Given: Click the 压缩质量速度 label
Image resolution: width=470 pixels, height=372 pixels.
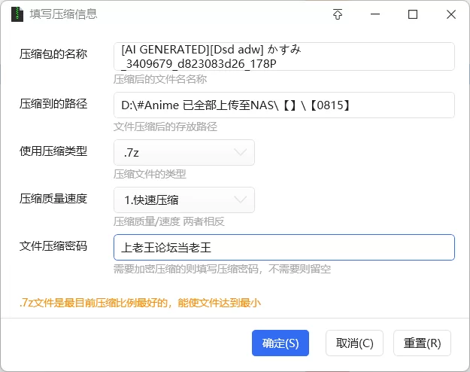Looking at the screenshot, I should pyautogui.click(x=53, y=199).
